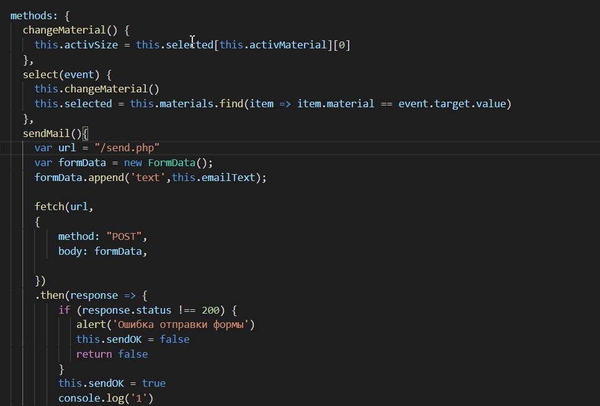This screenshot has width=600, height=406.
Task: Click the number 200 in condition
Action: pos(210,311)
